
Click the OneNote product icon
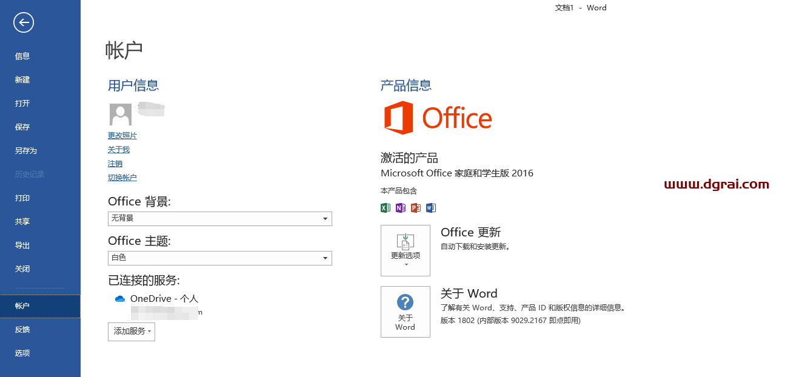(400, 208)
